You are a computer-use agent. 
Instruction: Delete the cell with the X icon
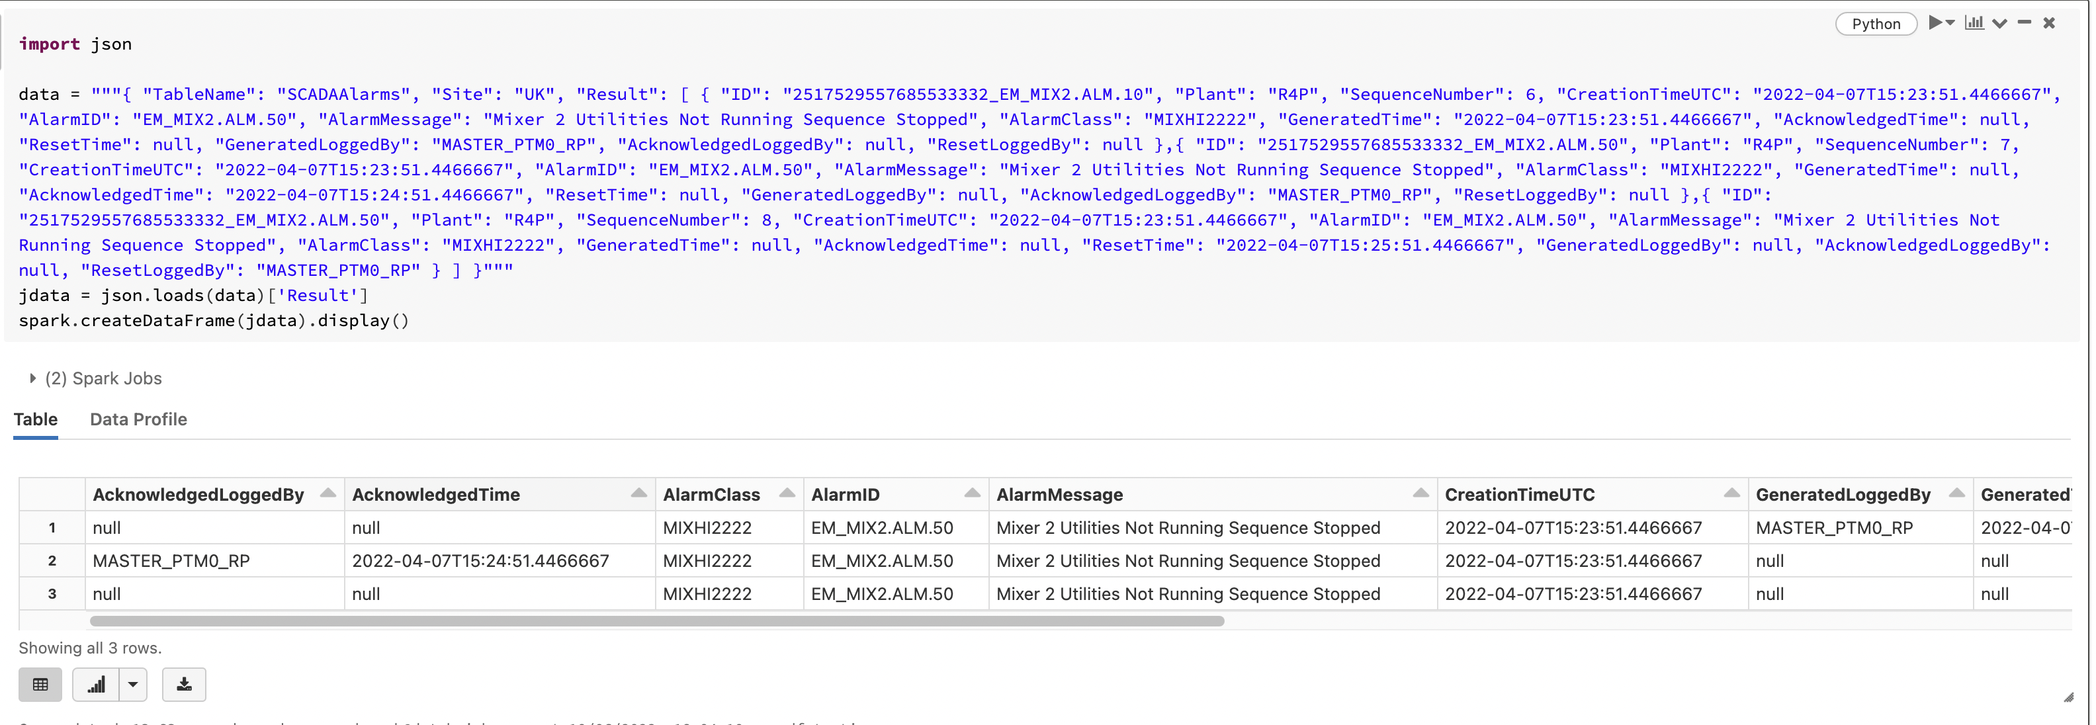[x=2050, y=22]
